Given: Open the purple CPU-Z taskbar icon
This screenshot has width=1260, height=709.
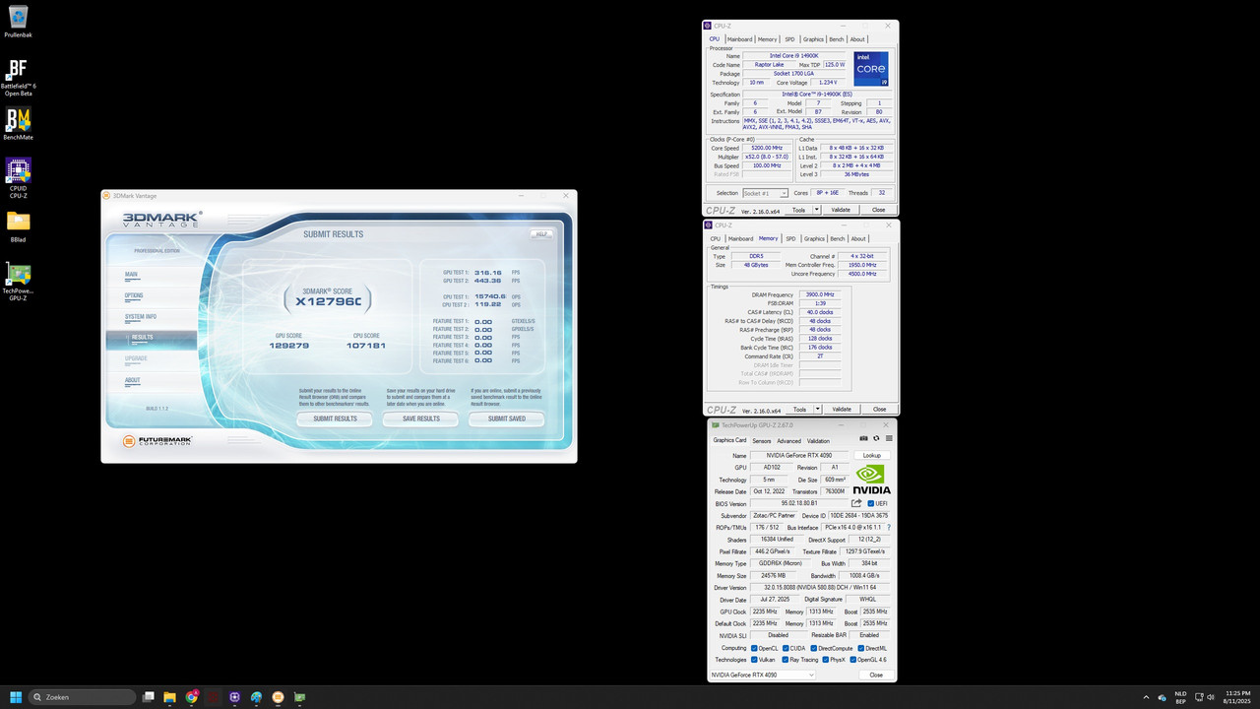Looking at the screenshot, I should [x=234, y=697].
